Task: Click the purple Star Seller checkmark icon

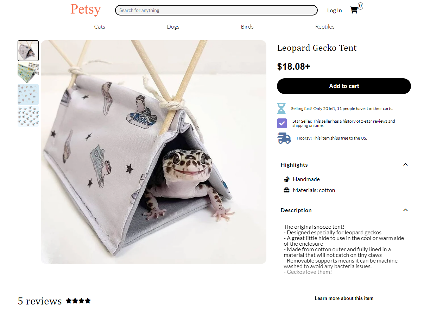Action: click(x=282, y=123)
